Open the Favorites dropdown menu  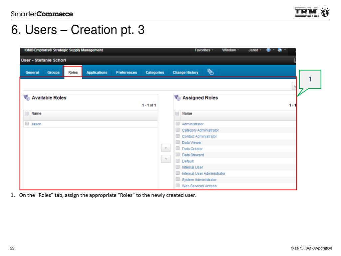(x=204, y=50)
